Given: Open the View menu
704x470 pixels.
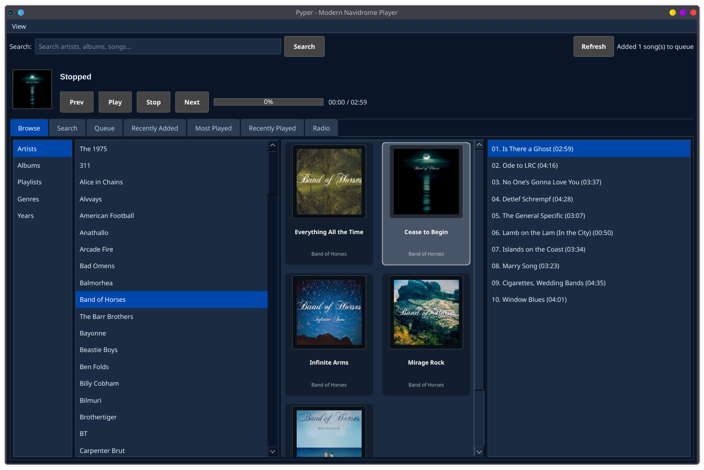Looking at the screenshot, I should tap(19, 26).
